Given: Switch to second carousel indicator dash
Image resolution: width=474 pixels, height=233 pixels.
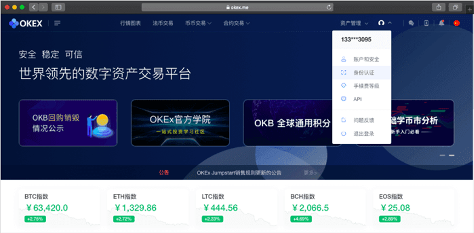Looking at the screenshot, I should tap(452, 156).
